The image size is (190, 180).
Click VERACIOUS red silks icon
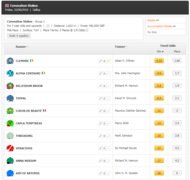[10, 148]
